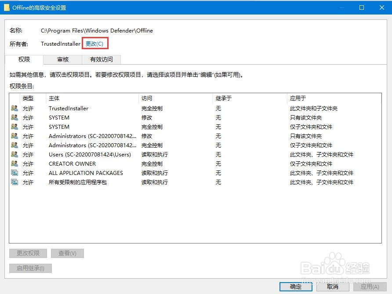
Task: Click the group icon for the TrustedInstaller entry
Action: (15, 108)
